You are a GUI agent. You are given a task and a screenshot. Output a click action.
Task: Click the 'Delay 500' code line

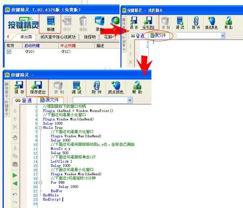click(60, 153)
